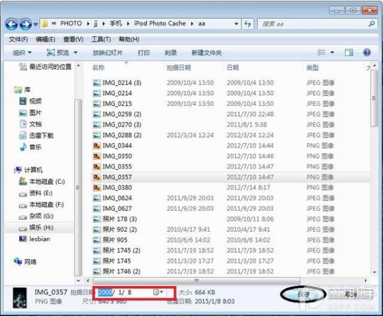Sort by the 名称 column header
The image size is (383, 316).
click(x=98, y=68)
